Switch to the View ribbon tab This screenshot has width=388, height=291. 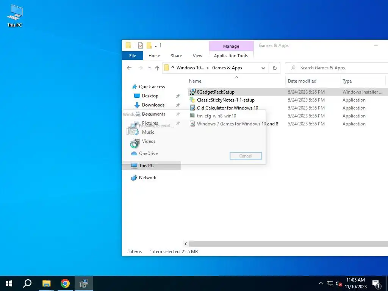tap(197, 56)
